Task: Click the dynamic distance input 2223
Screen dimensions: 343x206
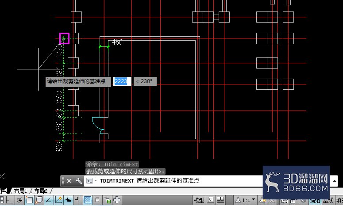Action: [122, 81]
